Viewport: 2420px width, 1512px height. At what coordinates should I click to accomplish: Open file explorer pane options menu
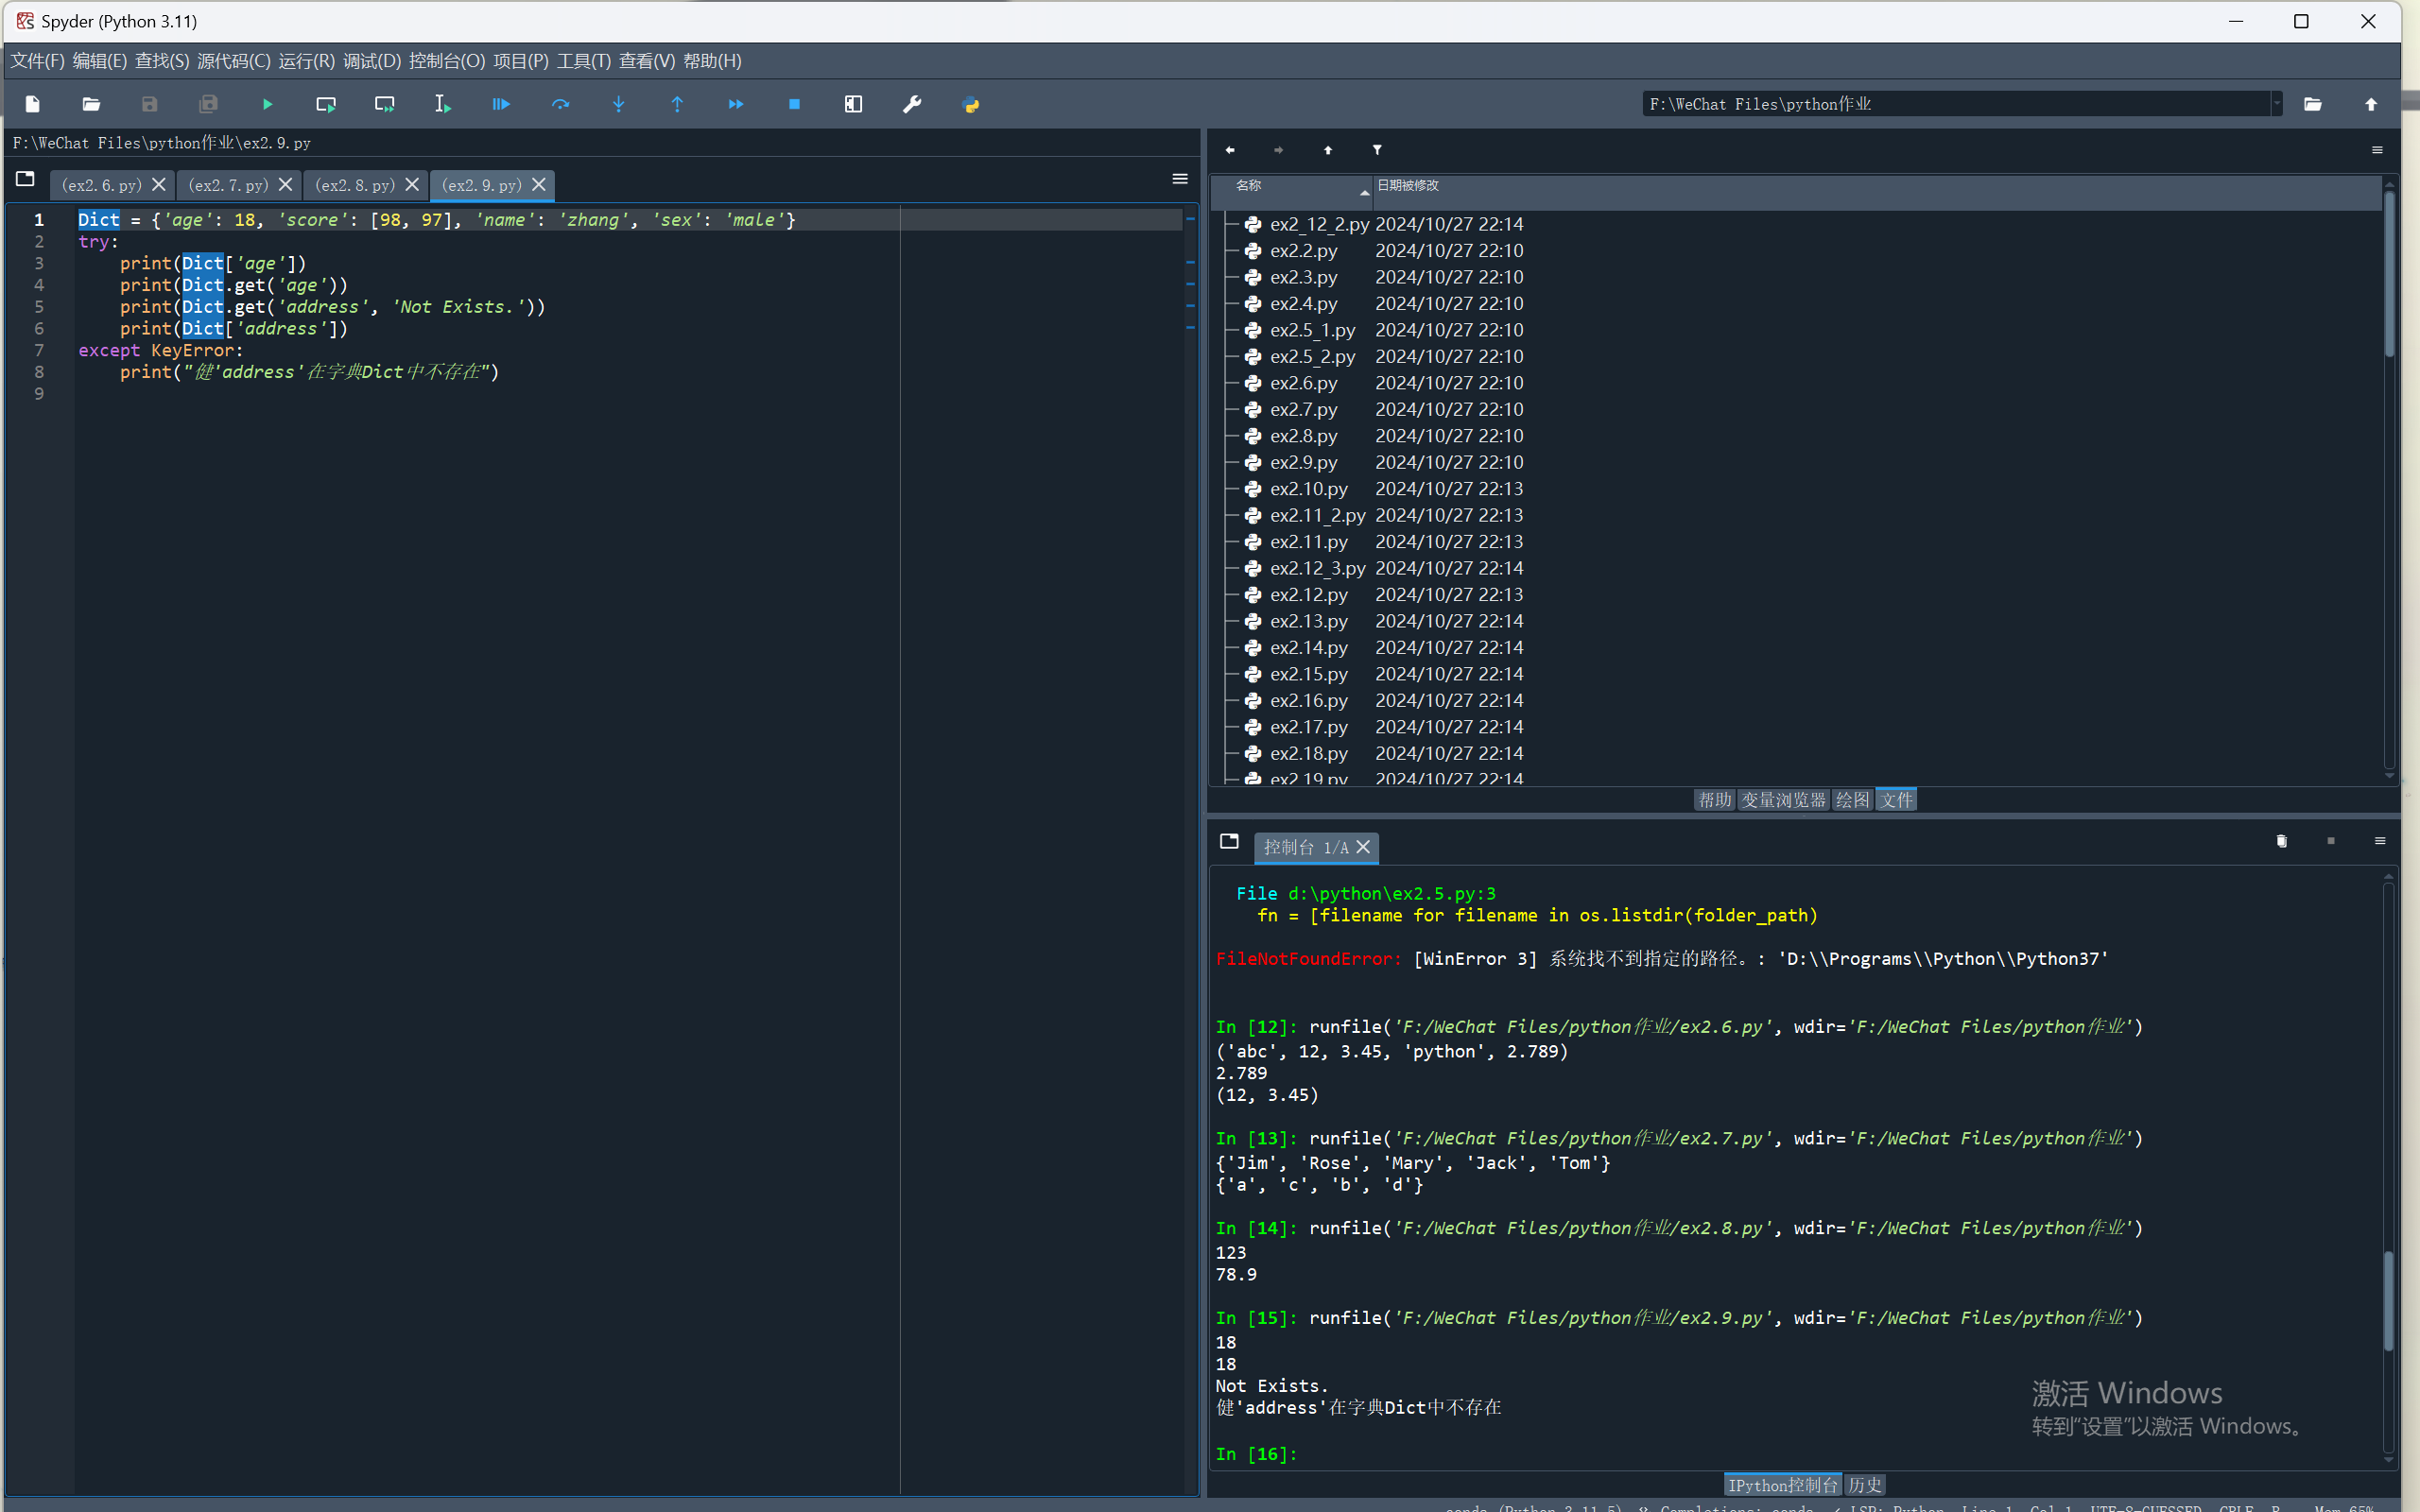point(2377,150)
